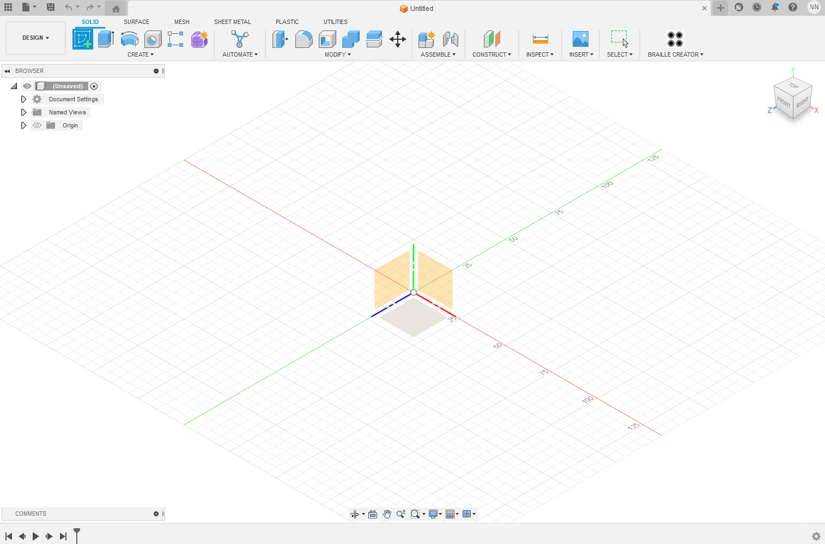
Task: Open the DESIGN workspace selector
Action: coord(35,38)
